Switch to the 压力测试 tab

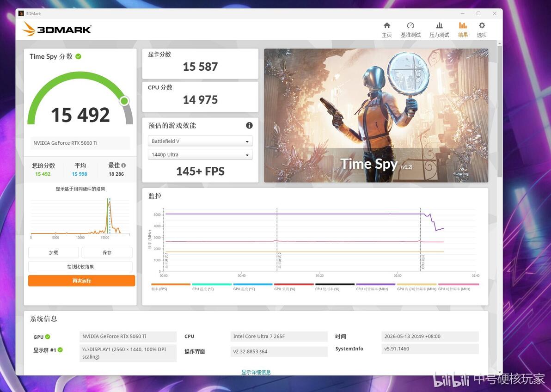pos(439,30)
